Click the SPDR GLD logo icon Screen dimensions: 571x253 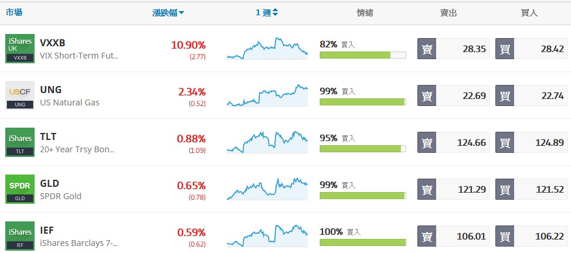21,189
